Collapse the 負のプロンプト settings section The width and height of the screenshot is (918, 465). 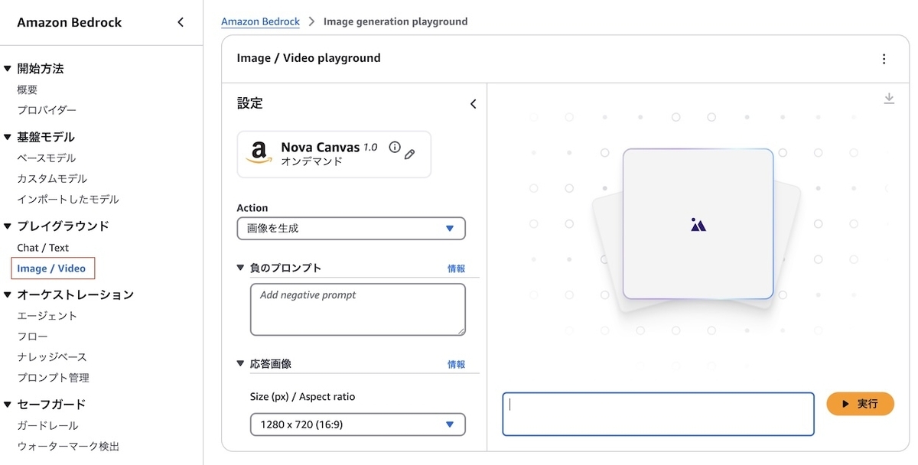click(x=240, y=268)
